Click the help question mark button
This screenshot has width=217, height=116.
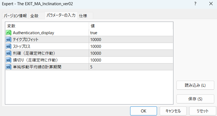coord(195,4)
